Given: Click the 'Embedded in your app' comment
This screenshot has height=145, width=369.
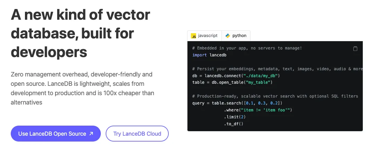Looking at the screenshot, I should [x=247, y=48].
